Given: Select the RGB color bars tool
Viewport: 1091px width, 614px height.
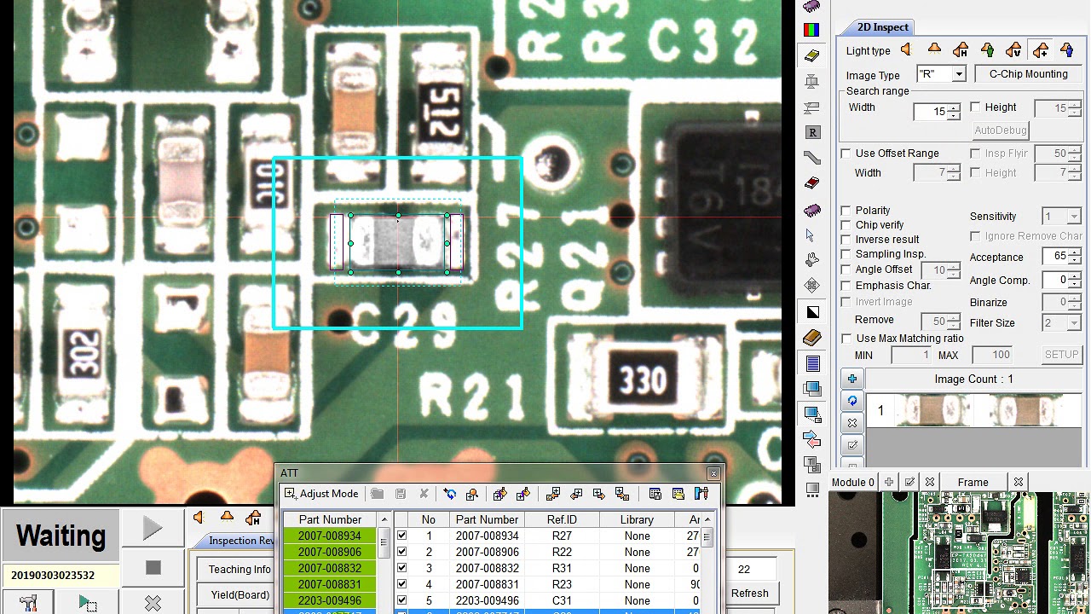Looking at the screenshot, I should [x=811, y=30].
